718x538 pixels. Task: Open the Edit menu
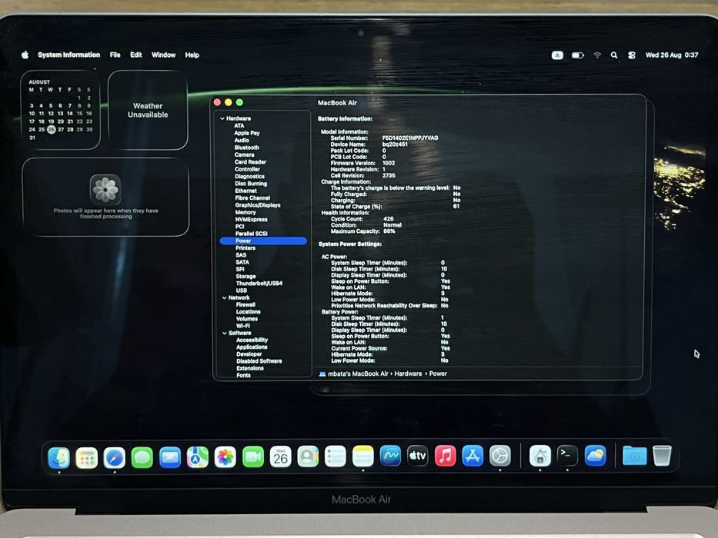point(136,55)
